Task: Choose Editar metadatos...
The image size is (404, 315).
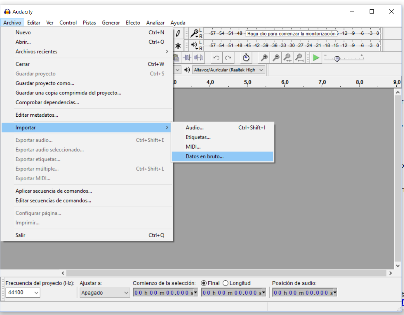Action: coord(86,115)
